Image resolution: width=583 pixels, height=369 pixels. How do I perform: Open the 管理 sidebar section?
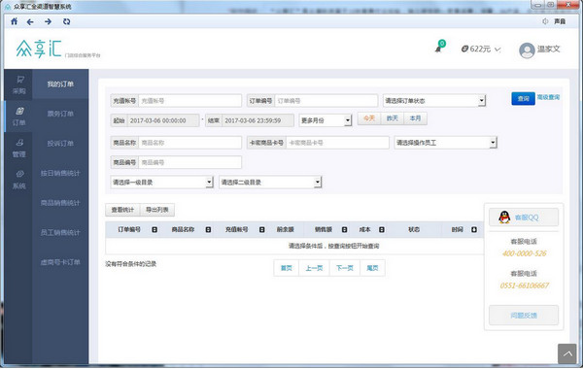tap(19, 148)
